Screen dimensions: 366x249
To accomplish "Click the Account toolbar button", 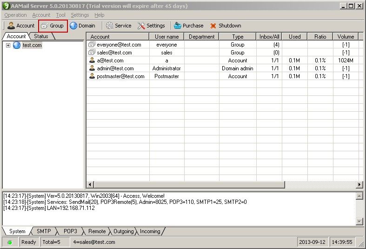I will click(x=21, y=26).
